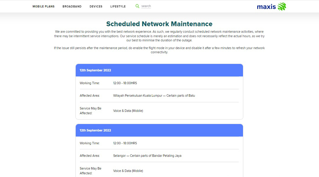Click the Petaling Jaya card's 12:00 - 18:00HRS time
The height and width of the screenshot is (177, 319).
click(x=125, y=143)
